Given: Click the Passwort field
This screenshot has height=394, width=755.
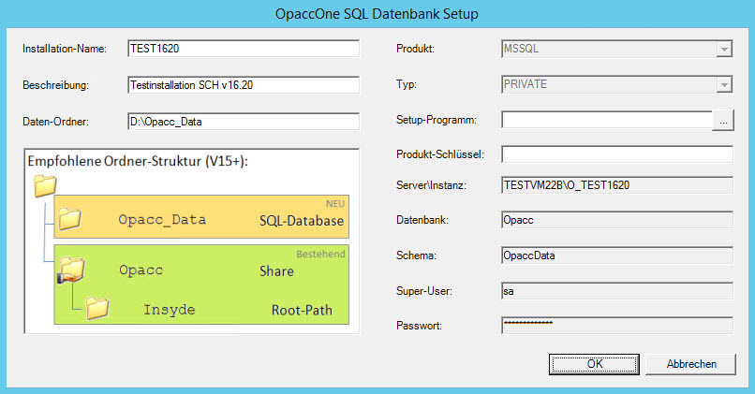Looking at the screenshot, I should tap(617, 326).
